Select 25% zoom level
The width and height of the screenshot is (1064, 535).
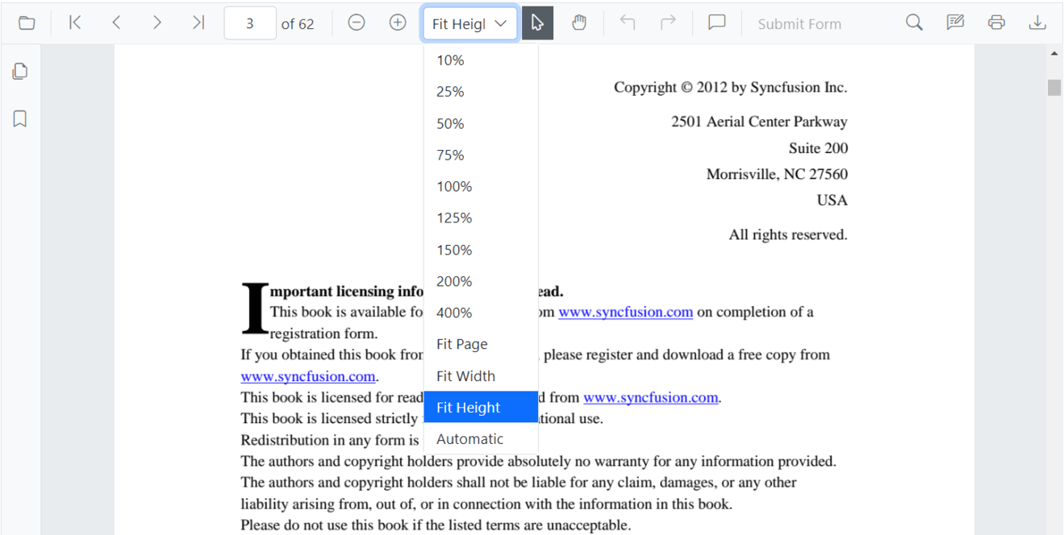(x=481, y=92)
